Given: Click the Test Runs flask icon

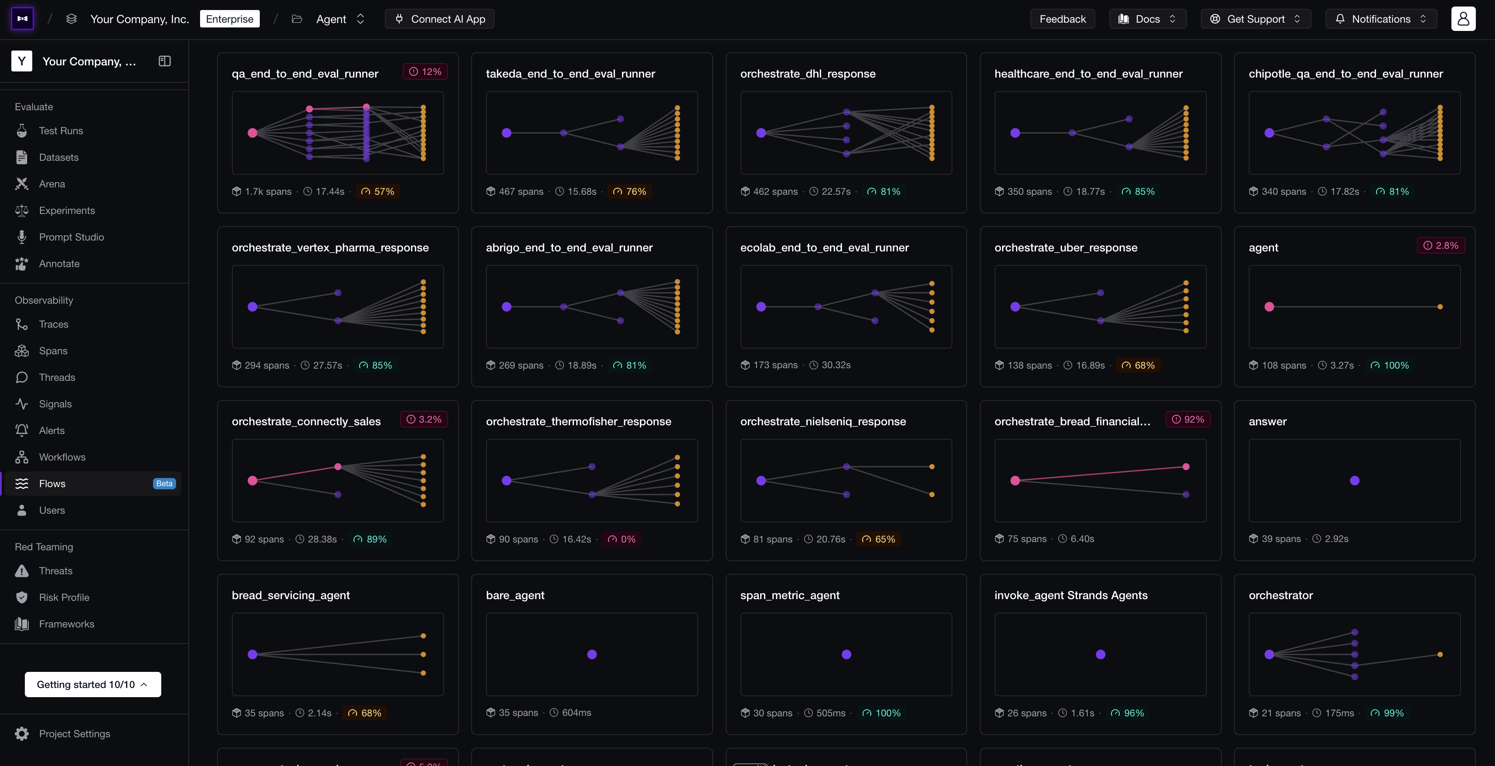Looking at the screenshot, I should pos(21,131).
